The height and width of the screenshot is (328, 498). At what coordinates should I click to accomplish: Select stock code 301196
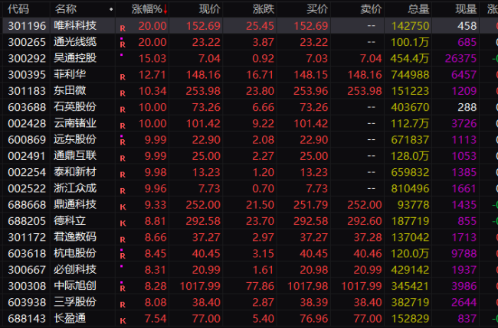tap(27, 26)
